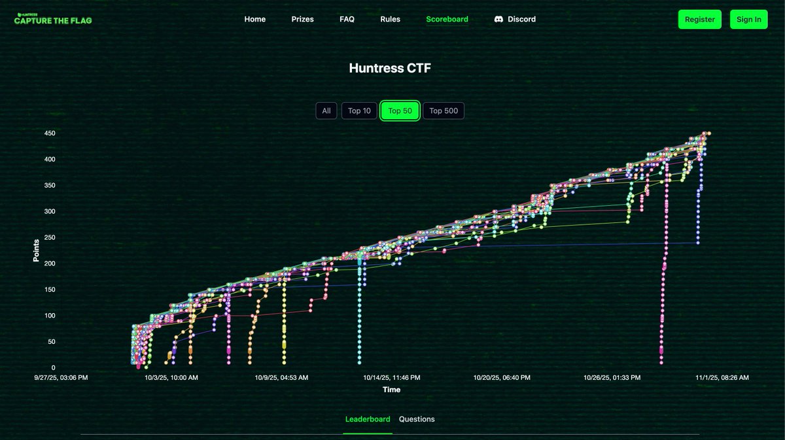
Task: Open the FAQ page
Action: point(347,20)
